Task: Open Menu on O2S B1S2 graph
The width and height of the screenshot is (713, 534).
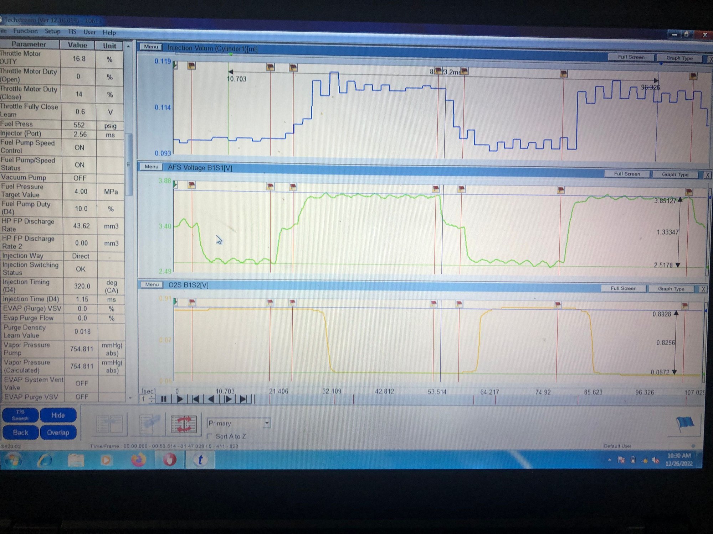Action: [152, 285]
